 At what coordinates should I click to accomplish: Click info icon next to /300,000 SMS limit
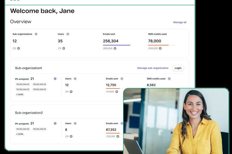pos(160,48)
